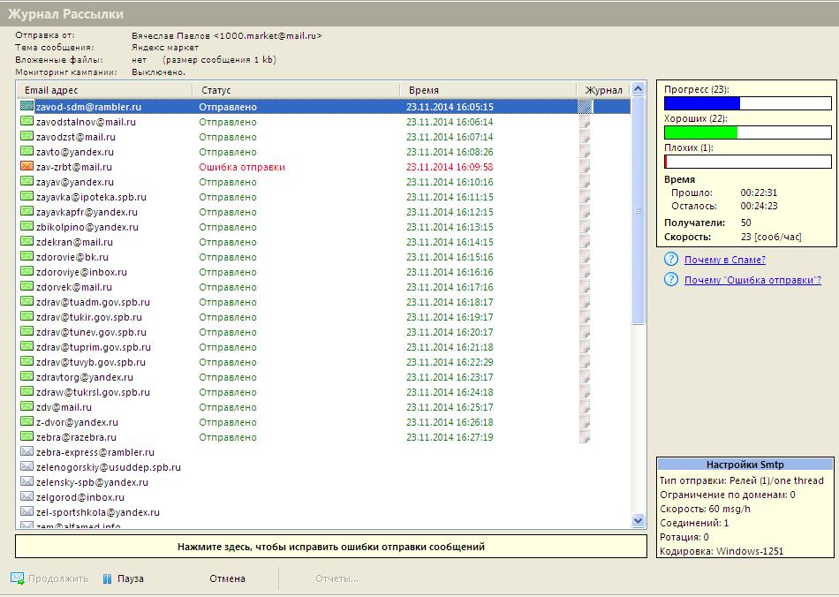Image resolution: width=839 pixels, height=597 pixels.
Task: Click question icon beside Почему Ошибка отправки
Action: (x=671, y=279)
